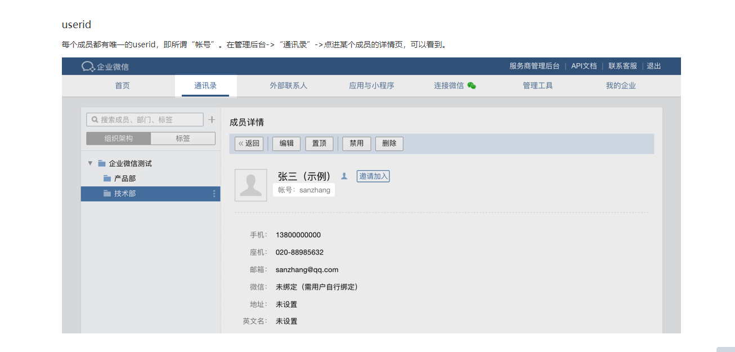Click the member avatar placeholder image
This screenshot has height=352, width=735.
pos(251,185)
